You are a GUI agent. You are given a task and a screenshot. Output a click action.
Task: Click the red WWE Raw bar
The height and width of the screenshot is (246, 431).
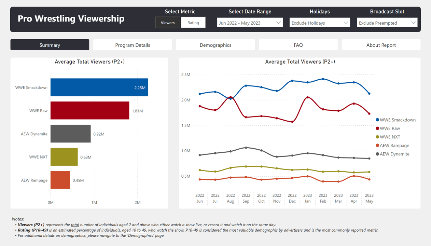click(90, 110)
